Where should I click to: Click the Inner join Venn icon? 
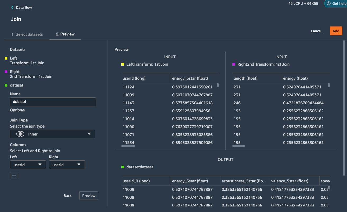(20, 134)
